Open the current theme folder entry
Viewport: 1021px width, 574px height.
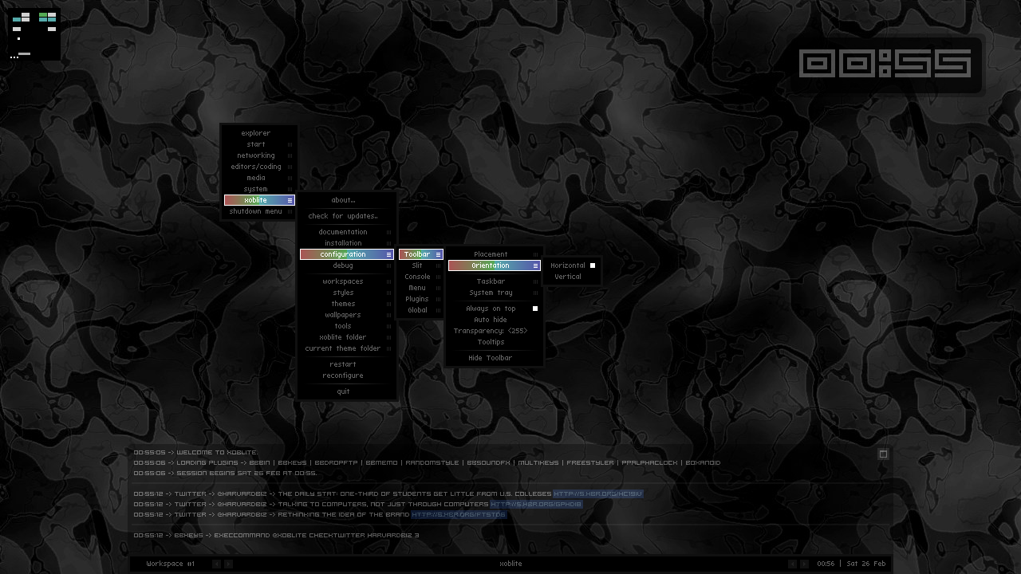coord(346,348)
